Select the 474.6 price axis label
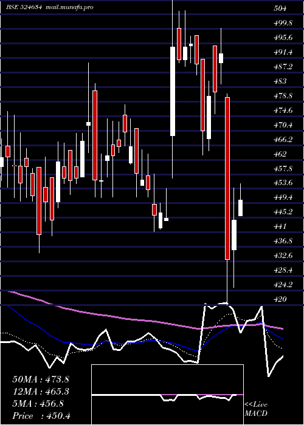Screen dimensions: 304x425 tap(283, 110)
